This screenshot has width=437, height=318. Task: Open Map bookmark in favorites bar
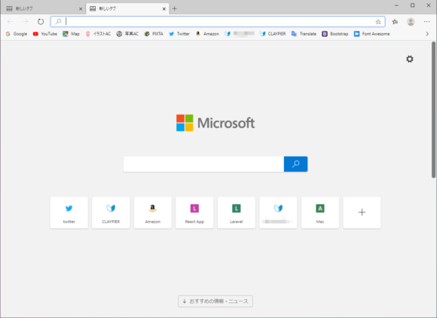71,34
